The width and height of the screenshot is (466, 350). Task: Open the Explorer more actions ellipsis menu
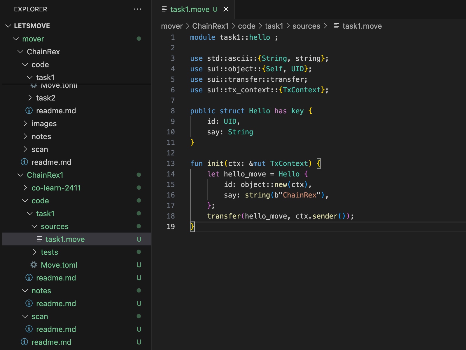138,9
